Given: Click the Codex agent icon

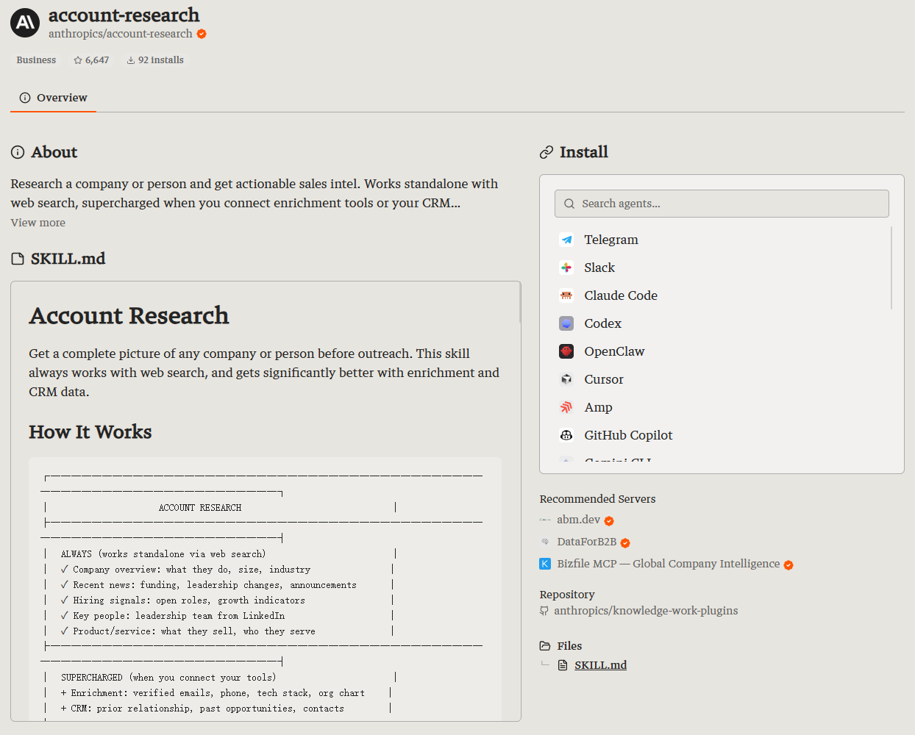Looking at the screenshot, I should coord(566,323).
